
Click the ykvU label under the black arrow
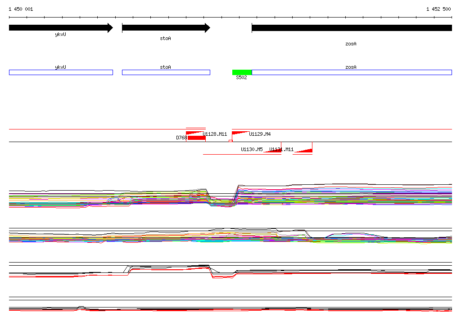(61, 34)
